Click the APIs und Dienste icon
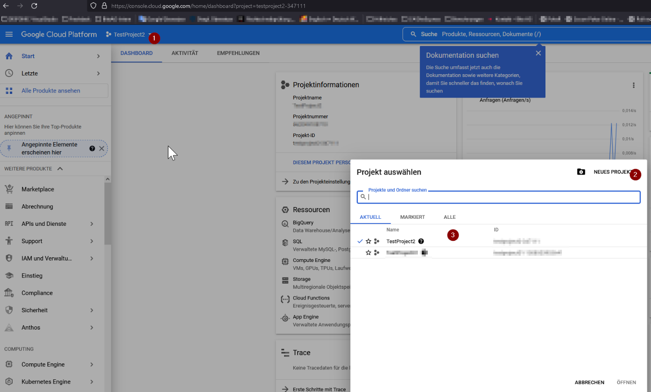The image size is (651, 392). (9, 224)
